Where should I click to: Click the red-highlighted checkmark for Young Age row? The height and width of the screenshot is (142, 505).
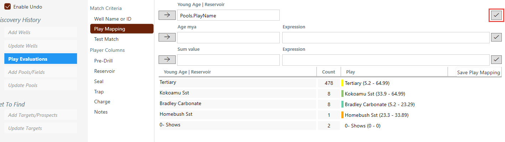[496, 15]
